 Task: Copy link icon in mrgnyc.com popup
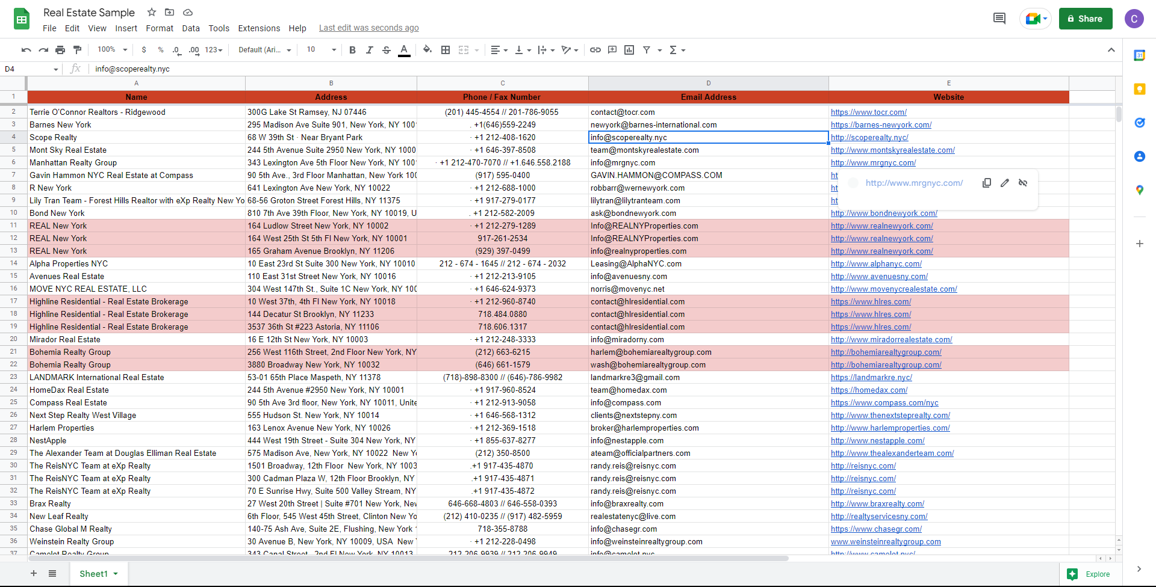click(987, 183)
